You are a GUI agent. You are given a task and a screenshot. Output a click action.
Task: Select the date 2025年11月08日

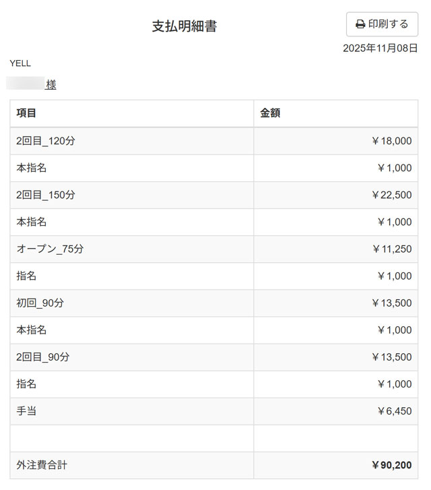(380, 49)
